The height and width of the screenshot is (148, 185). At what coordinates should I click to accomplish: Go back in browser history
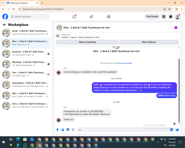point(3,9)
